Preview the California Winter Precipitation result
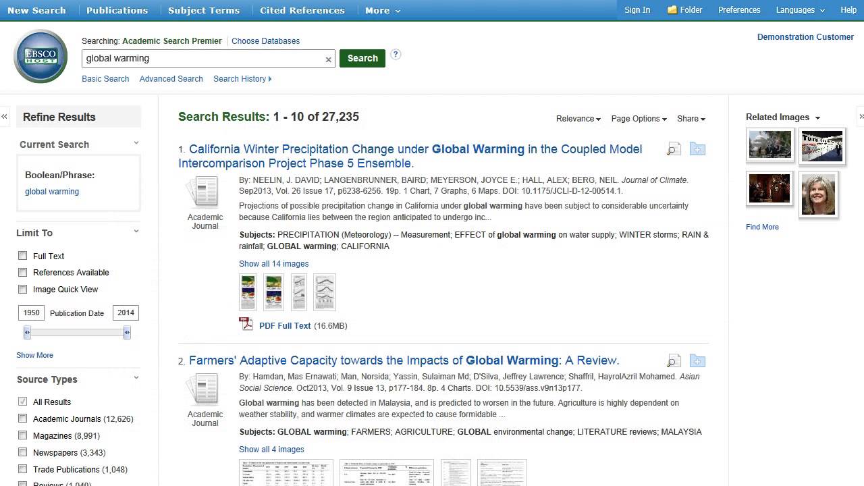864x486 pixels. pyautogui.click(x=674, y=149)
